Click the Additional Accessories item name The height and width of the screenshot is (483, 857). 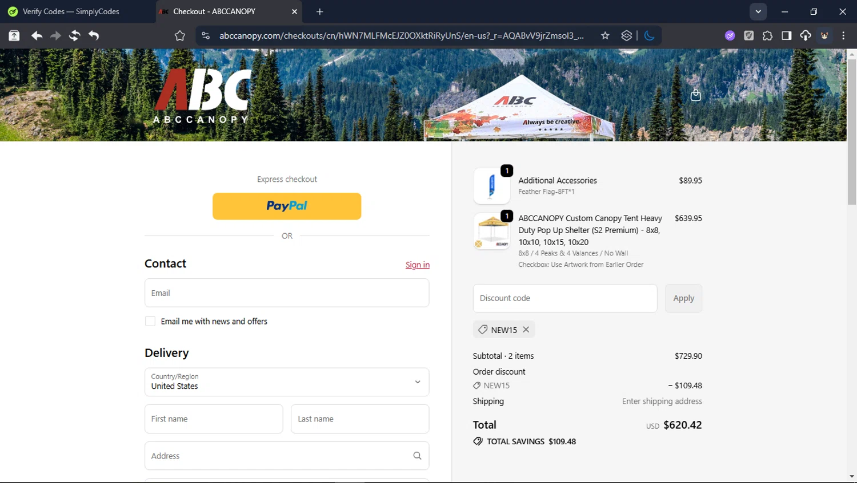tap(557, 180)
